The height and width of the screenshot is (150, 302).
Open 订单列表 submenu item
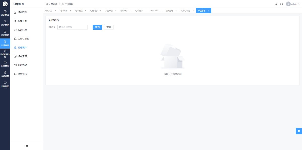[x=27, y=12]
